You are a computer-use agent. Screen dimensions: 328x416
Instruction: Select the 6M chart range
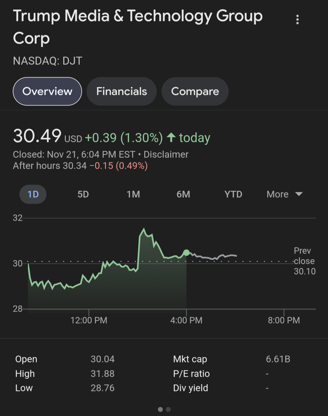(183, 194)
